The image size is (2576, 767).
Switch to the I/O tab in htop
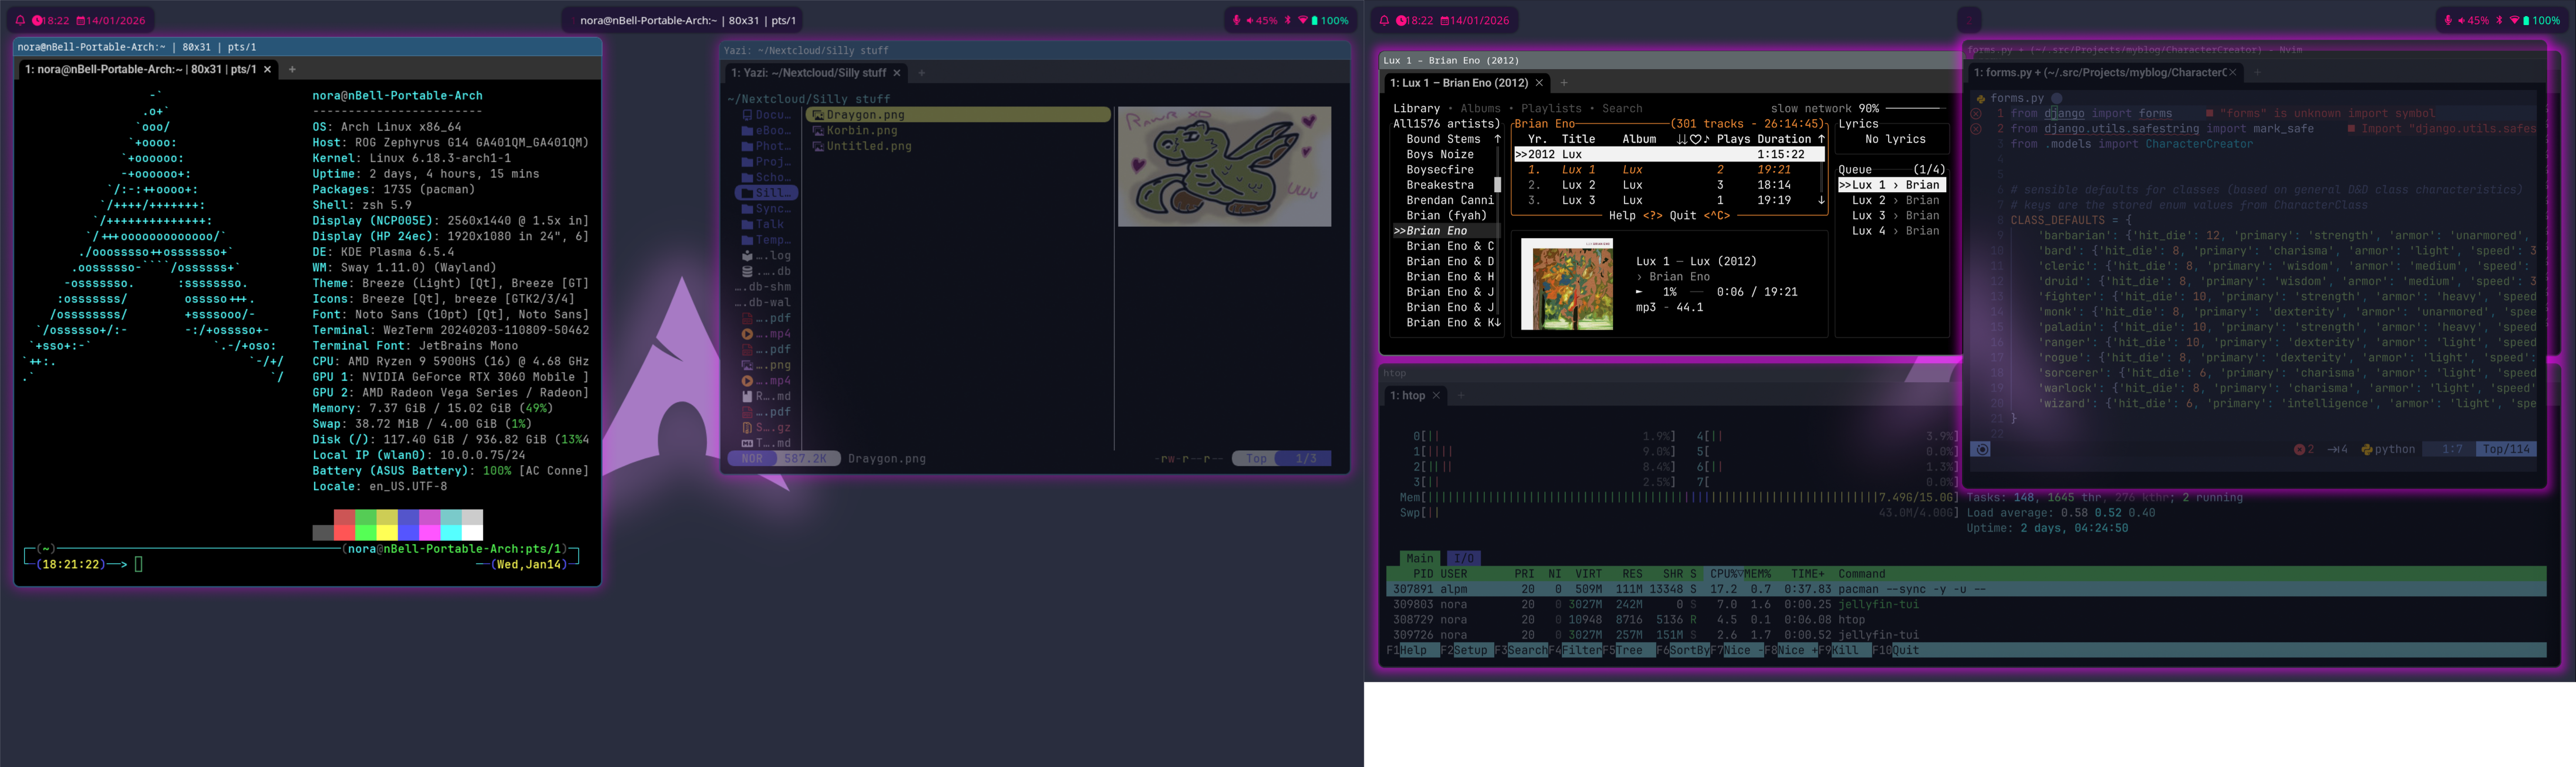coord(1463,558)
